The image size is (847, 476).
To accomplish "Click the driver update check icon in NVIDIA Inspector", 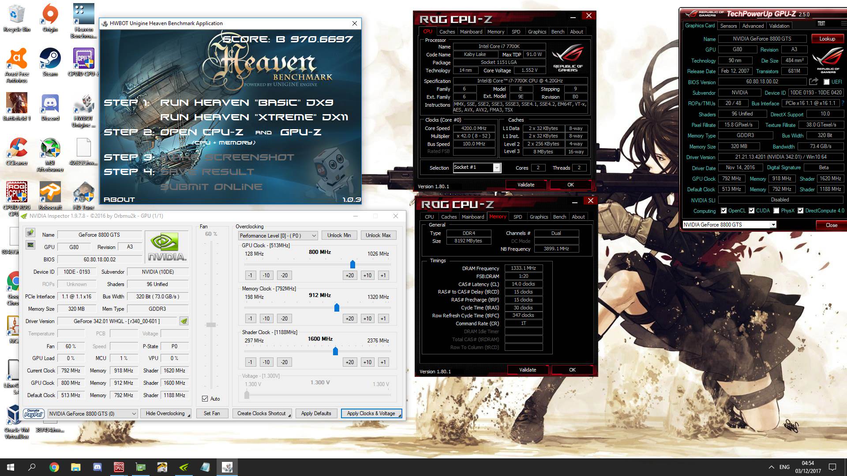I will [184, 321].
